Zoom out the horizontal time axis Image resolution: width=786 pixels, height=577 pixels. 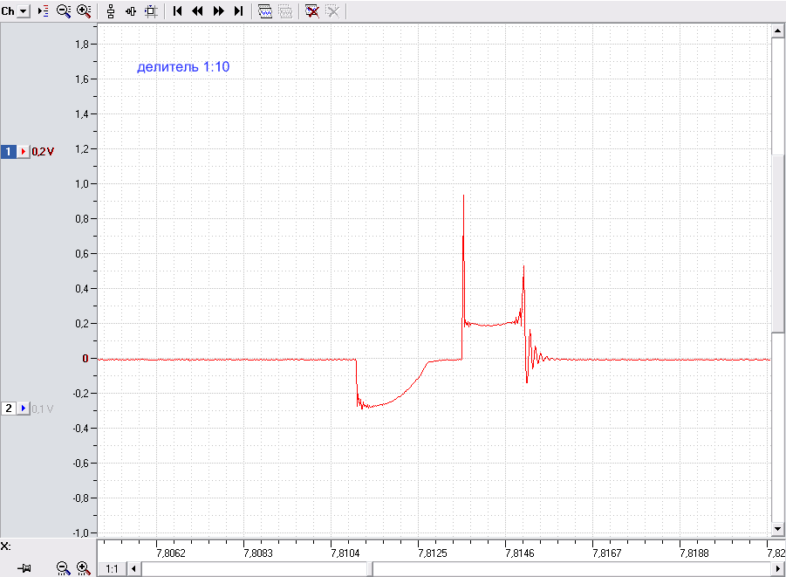click(63, 568)
